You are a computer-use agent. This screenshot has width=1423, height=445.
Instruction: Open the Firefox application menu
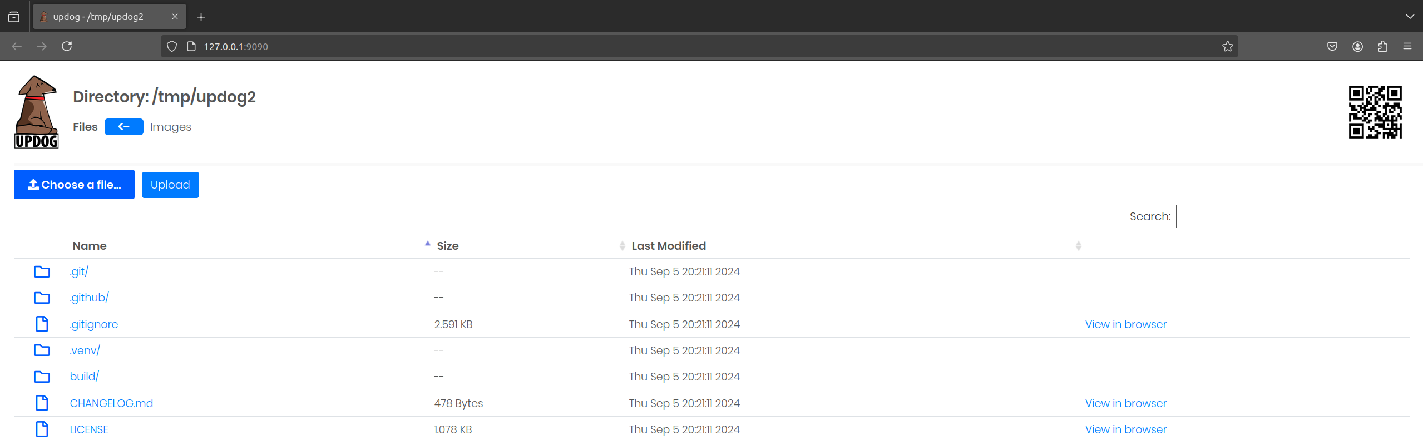point(1407,46)
